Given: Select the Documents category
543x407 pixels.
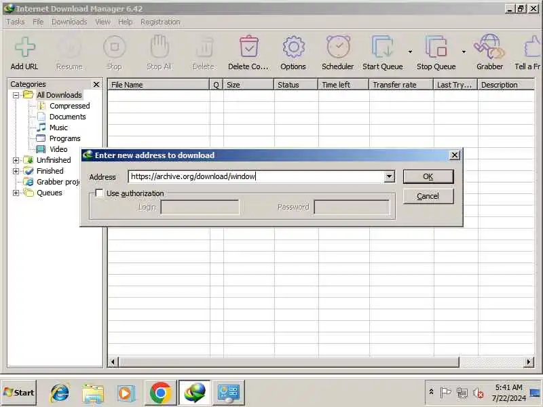Looking at the screenshot, I should pyautogui.click(x=67, y=117).
